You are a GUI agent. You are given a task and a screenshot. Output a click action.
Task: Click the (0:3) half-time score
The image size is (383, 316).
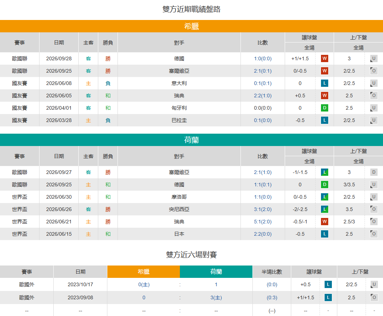(272, 297)
